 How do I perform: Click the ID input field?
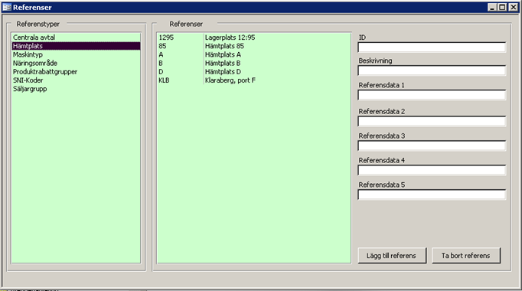point(432,47)
